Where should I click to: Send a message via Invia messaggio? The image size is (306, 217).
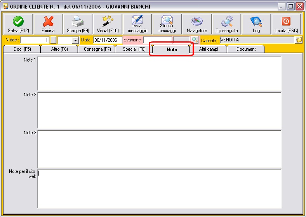click(x=137, y=24)
